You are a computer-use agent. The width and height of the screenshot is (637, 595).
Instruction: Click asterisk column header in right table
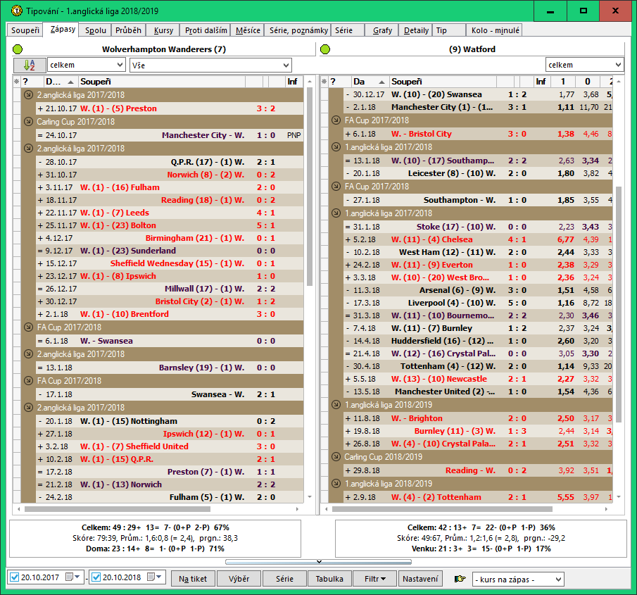tap(324, 82)
